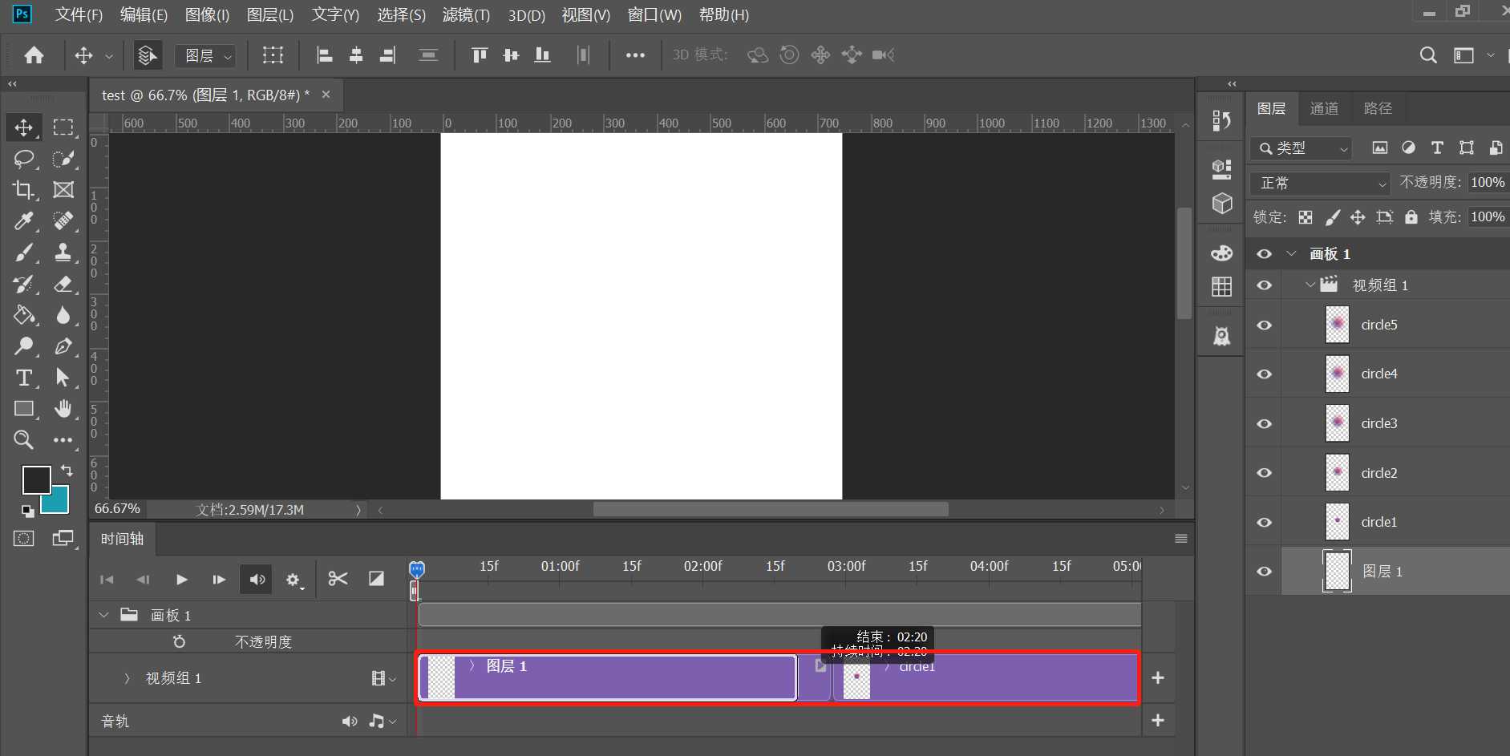The height and width of the screenshot is (756, 1510).
Task: Open the 文件(F) menu
Action: pos(79,15)
